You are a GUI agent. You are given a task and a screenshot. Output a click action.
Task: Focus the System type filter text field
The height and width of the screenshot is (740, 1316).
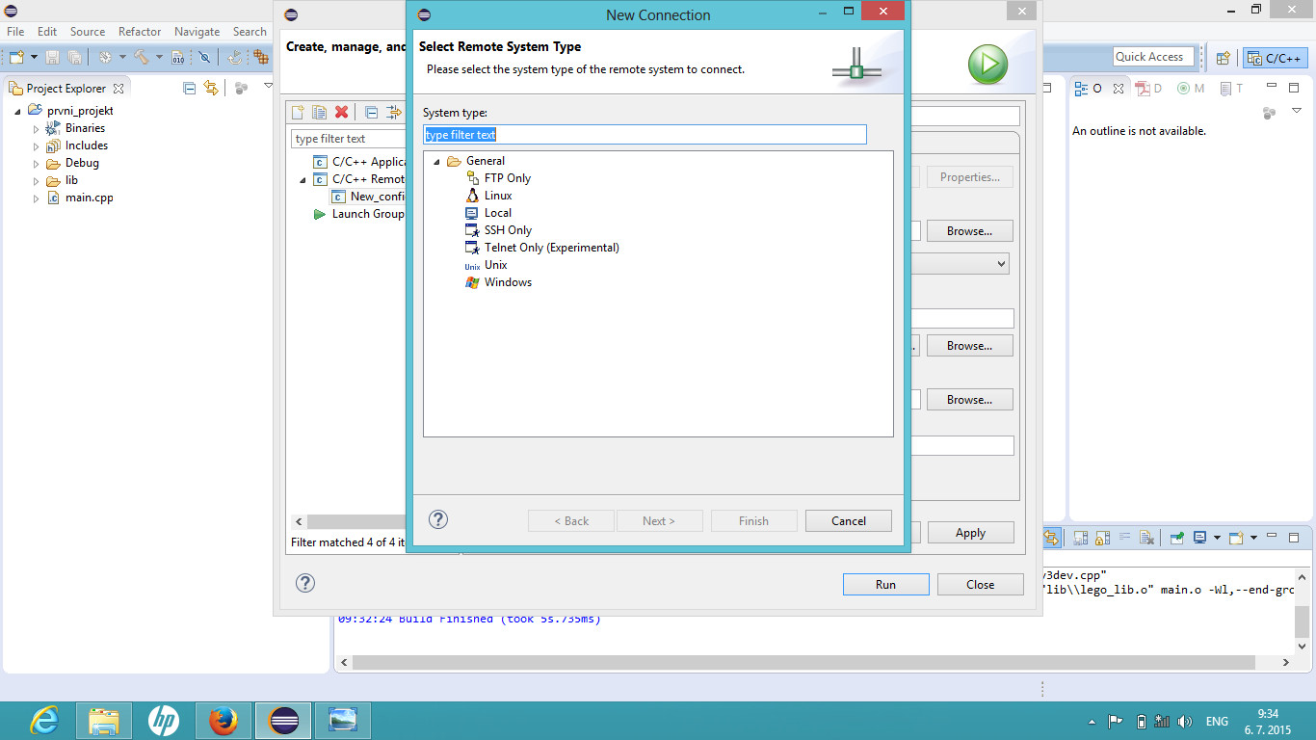pyautogui.click(x=645, y=135)
